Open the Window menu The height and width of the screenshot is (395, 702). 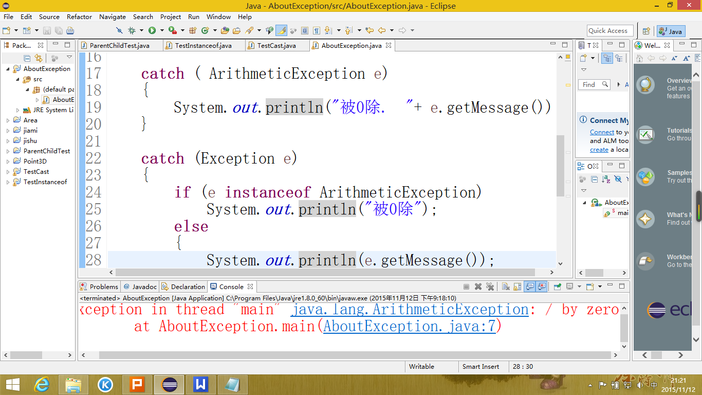pyautogui.click(x=218, y=17)
